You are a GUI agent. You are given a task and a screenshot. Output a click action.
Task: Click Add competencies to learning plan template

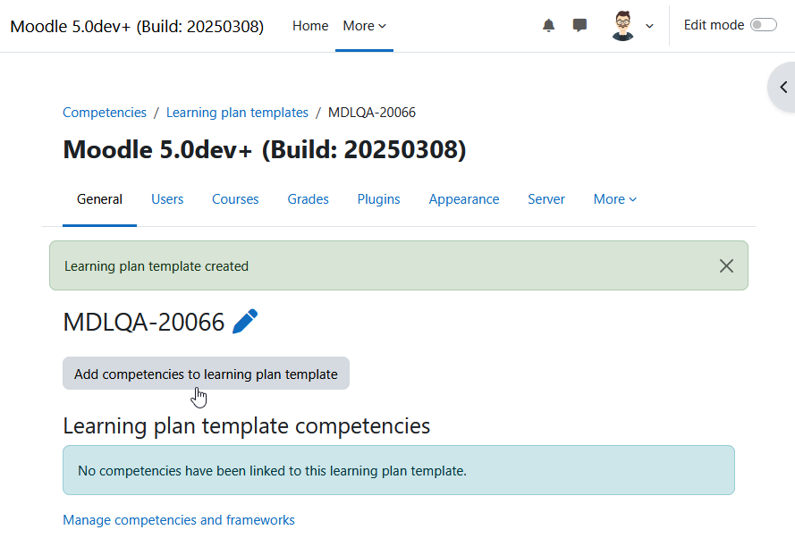pos(206,374)
